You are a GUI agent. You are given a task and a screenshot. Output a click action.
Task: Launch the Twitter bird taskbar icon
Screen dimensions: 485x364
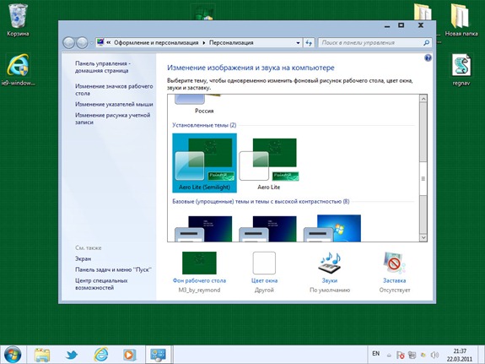[72, 355]
